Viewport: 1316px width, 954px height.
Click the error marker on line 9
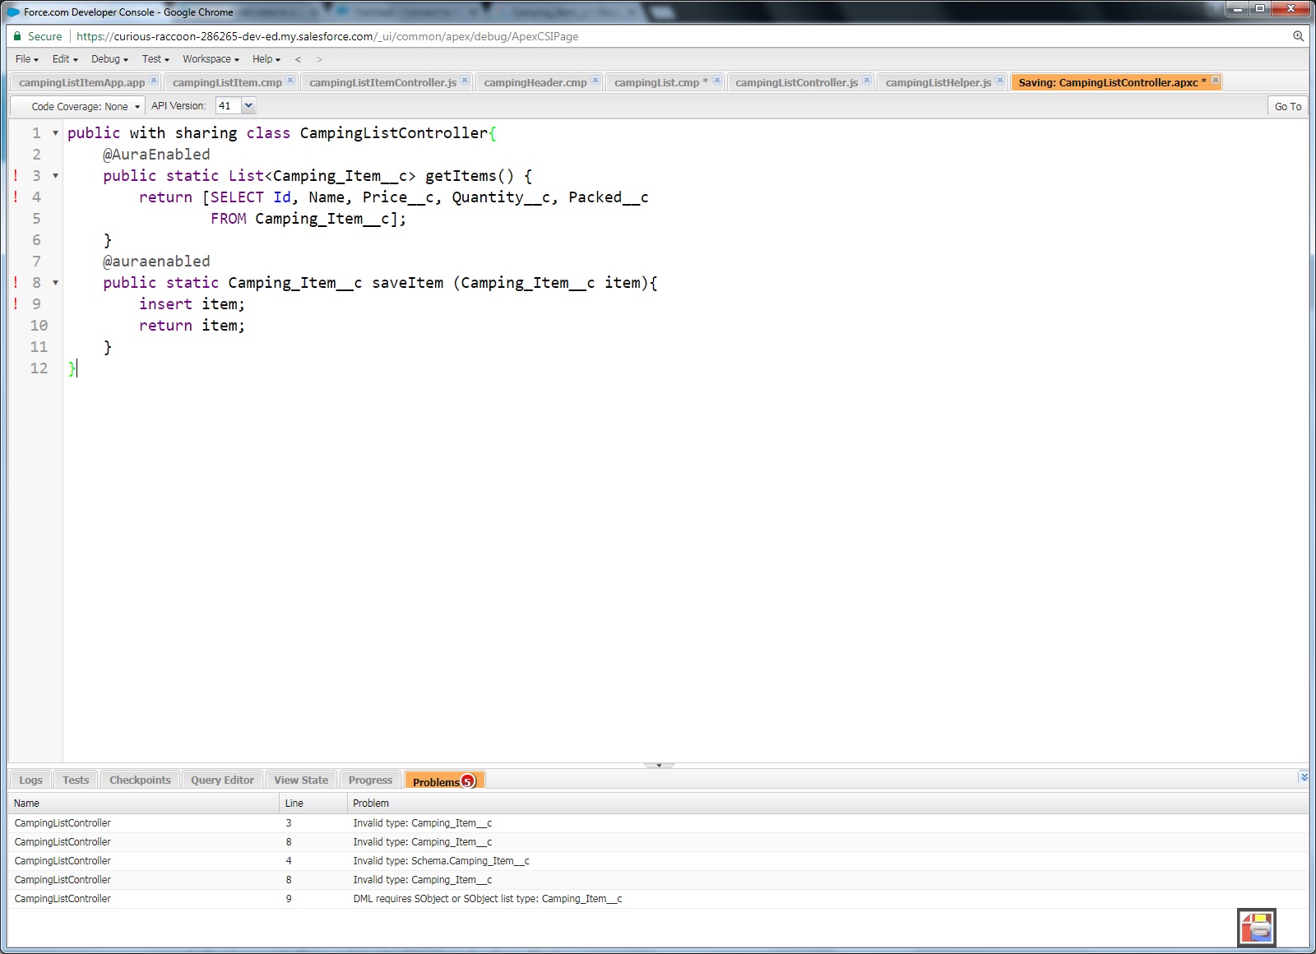[x=16, y=303]
